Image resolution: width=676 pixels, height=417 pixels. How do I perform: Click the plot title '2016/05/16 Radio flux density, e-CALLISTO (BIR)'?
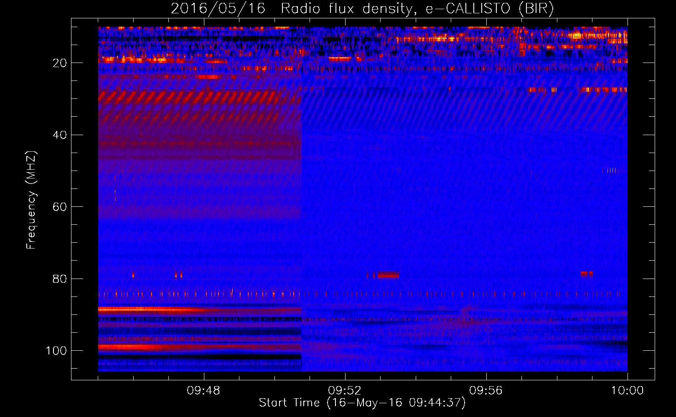362,8
